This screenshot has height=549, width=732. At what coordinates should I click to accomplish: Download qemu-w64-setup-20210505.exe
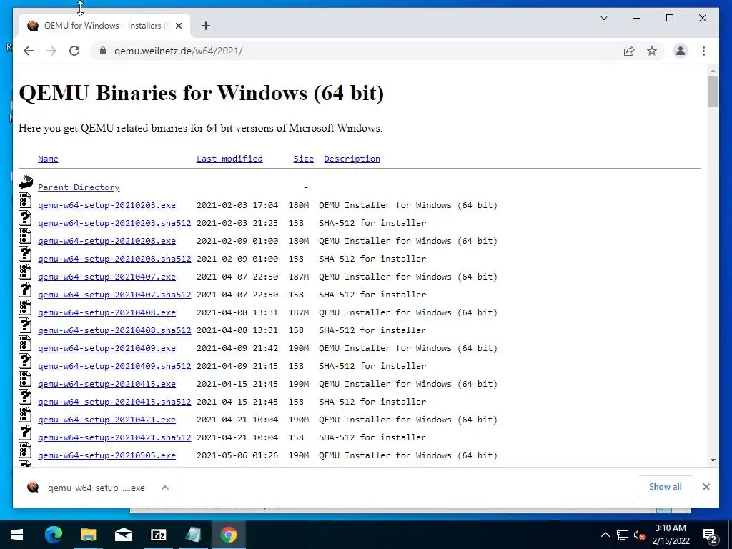[x=107, y=455]
